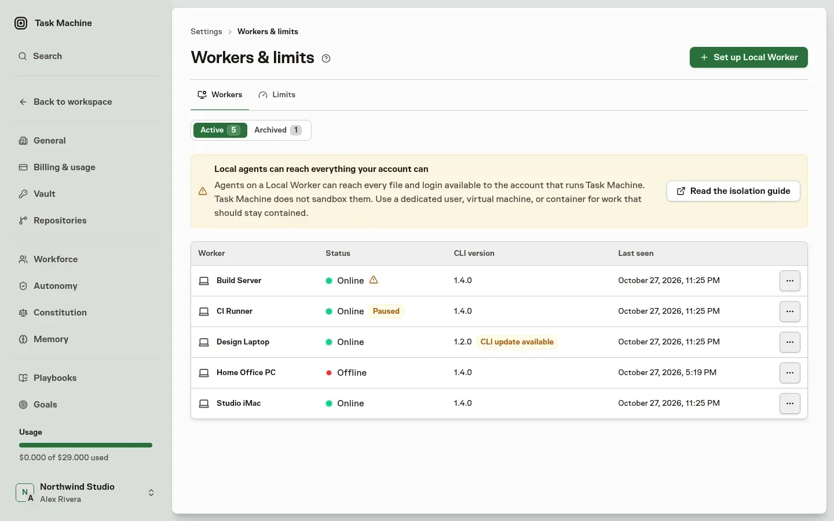Viewport: 834px width, 521px height.
Task: Click the Northwind Studio avatar
Action: point(24,493)
